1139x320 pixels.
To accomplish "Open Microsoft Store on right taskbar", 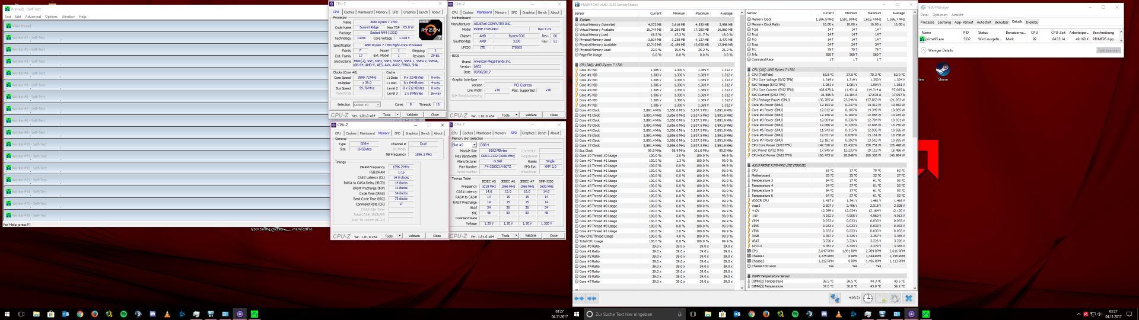I will tap(722, 314).
